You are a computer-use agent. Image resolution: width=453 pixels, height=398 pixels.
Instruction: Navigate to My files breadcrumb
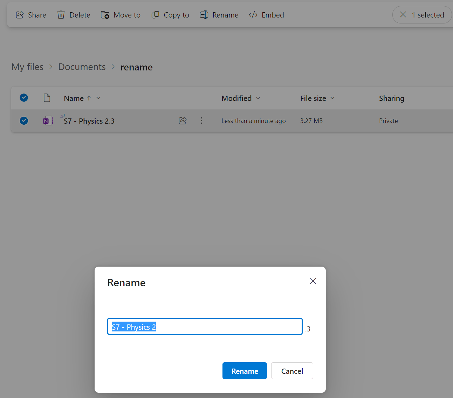point(27,67)
